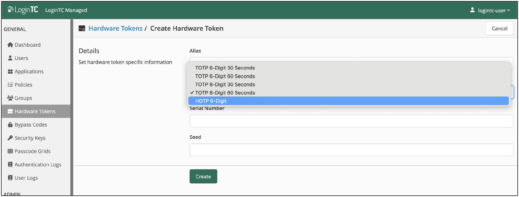Click the green Create button
The image size is (519, 197).
(203, 177)
